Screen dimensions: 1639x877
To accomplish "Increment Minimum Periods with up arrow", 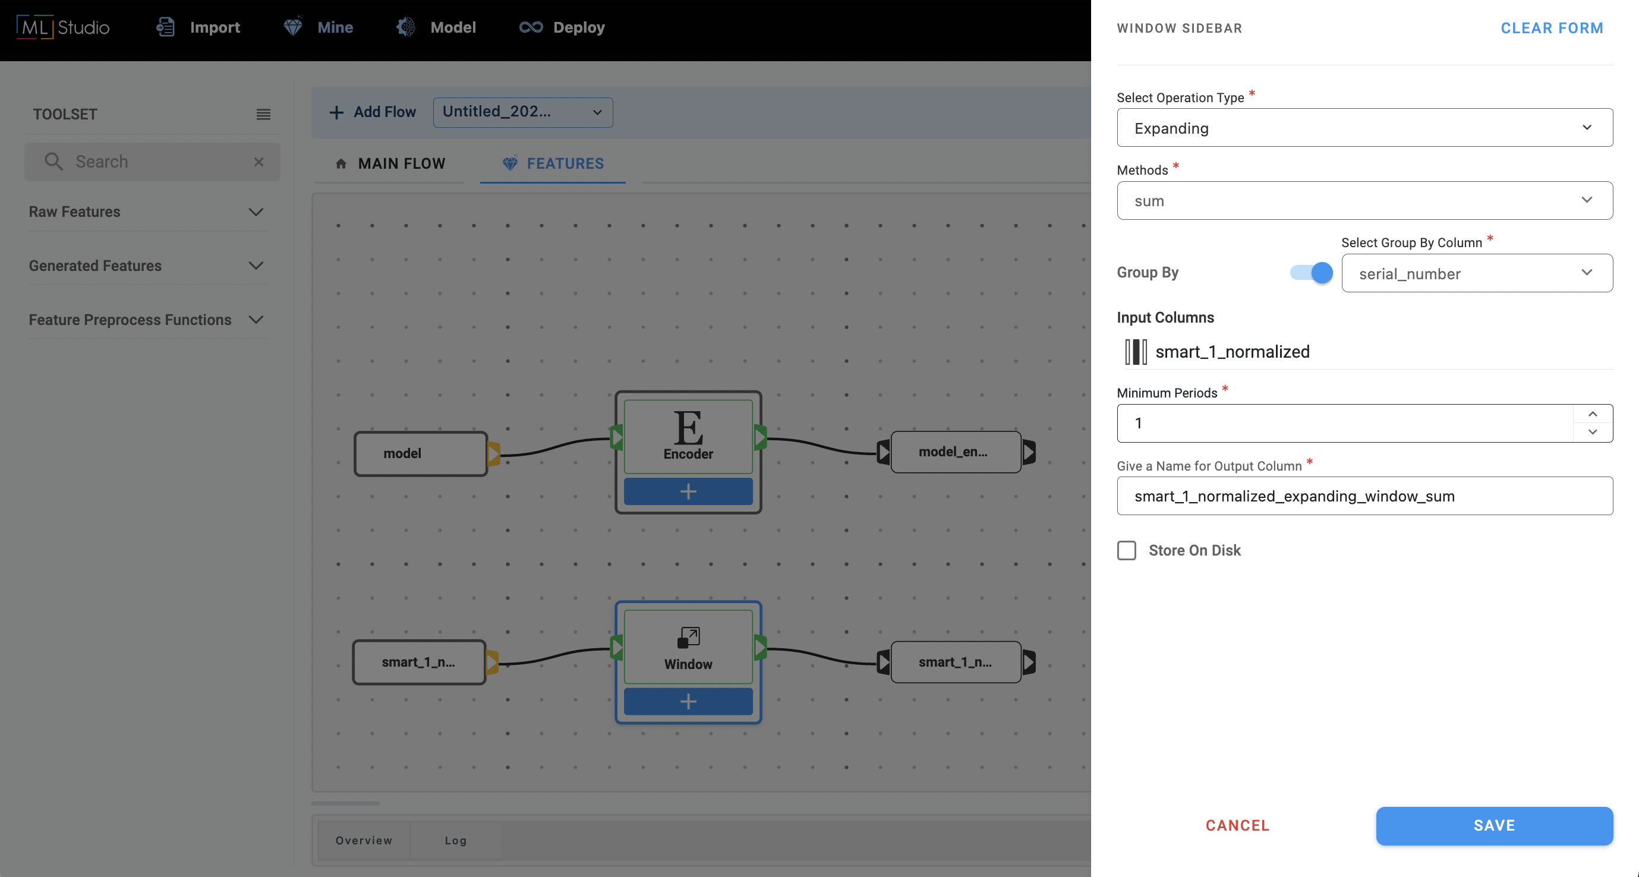I will tap(1592, 414).
